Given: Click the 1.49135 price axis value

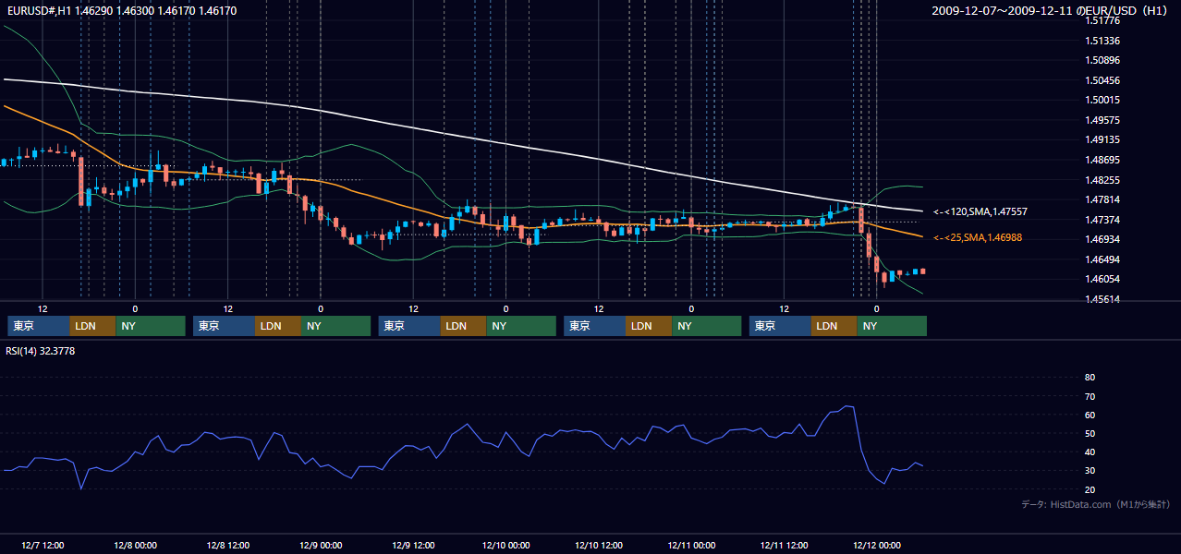Looking at the screenshot, I should point(1102,140).
